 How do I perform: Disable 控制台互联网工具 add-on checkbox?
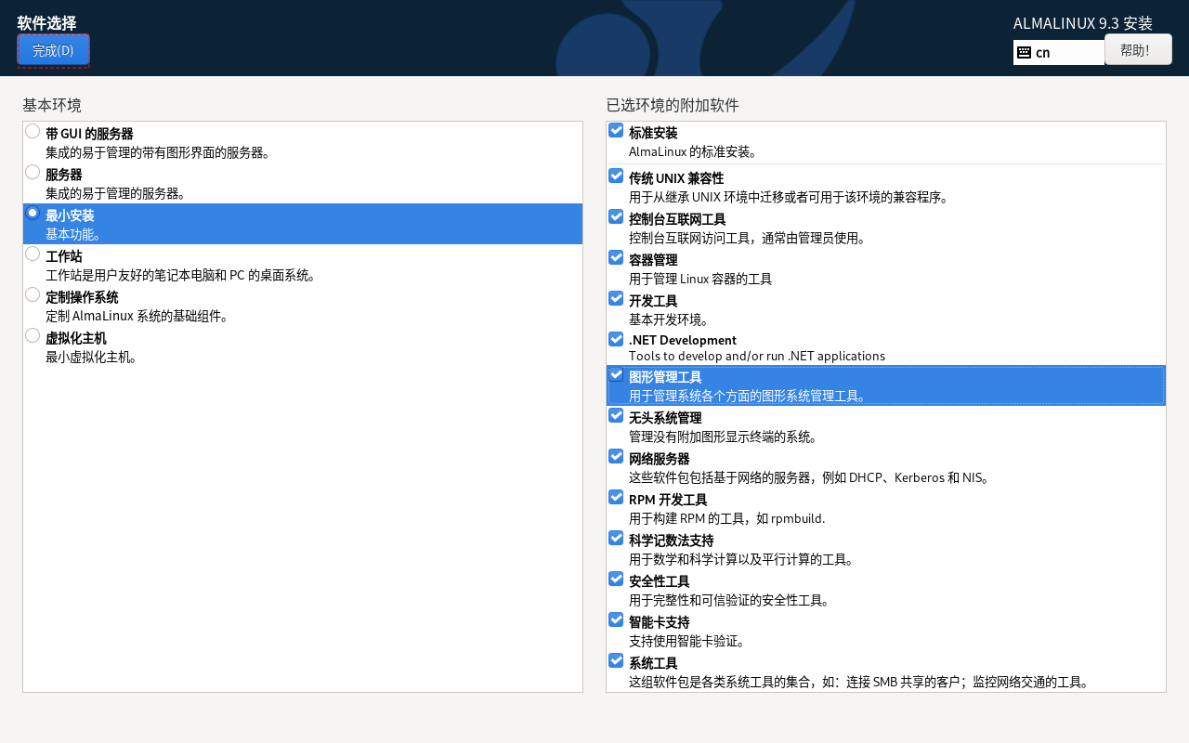pyautogui.click(x=616, y=216)
